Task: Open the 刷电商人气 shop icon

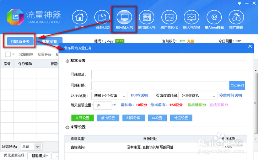Action: click(x=147, y=17)
